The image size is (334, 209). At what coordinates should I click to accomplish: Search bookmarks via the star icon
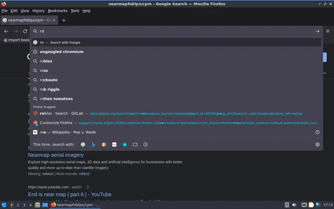(x=125, y=144)
